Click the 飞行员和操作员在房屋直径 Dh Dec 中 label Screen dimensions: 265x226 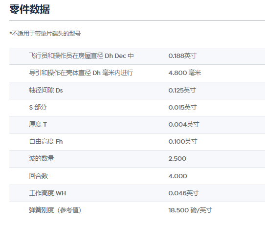click(x=81, y=56)
